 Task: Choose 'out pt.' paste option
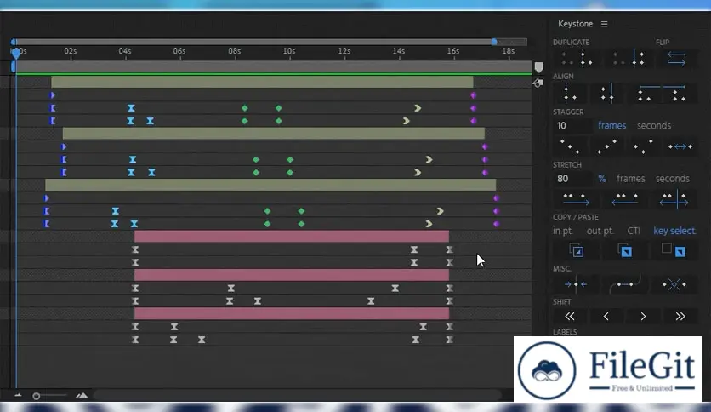pos(600,231)
